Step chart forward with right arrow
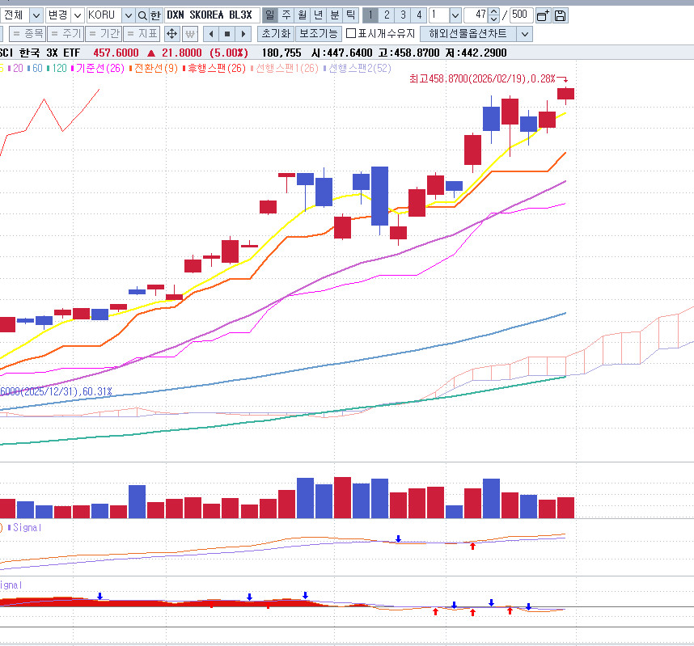 pyautogui.click(x=243, y=34)
